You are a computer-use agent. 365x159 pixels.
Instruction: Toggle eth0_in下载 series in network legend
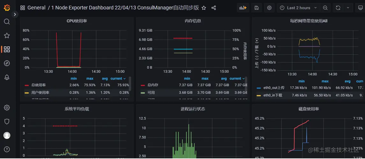coord(273,95)
